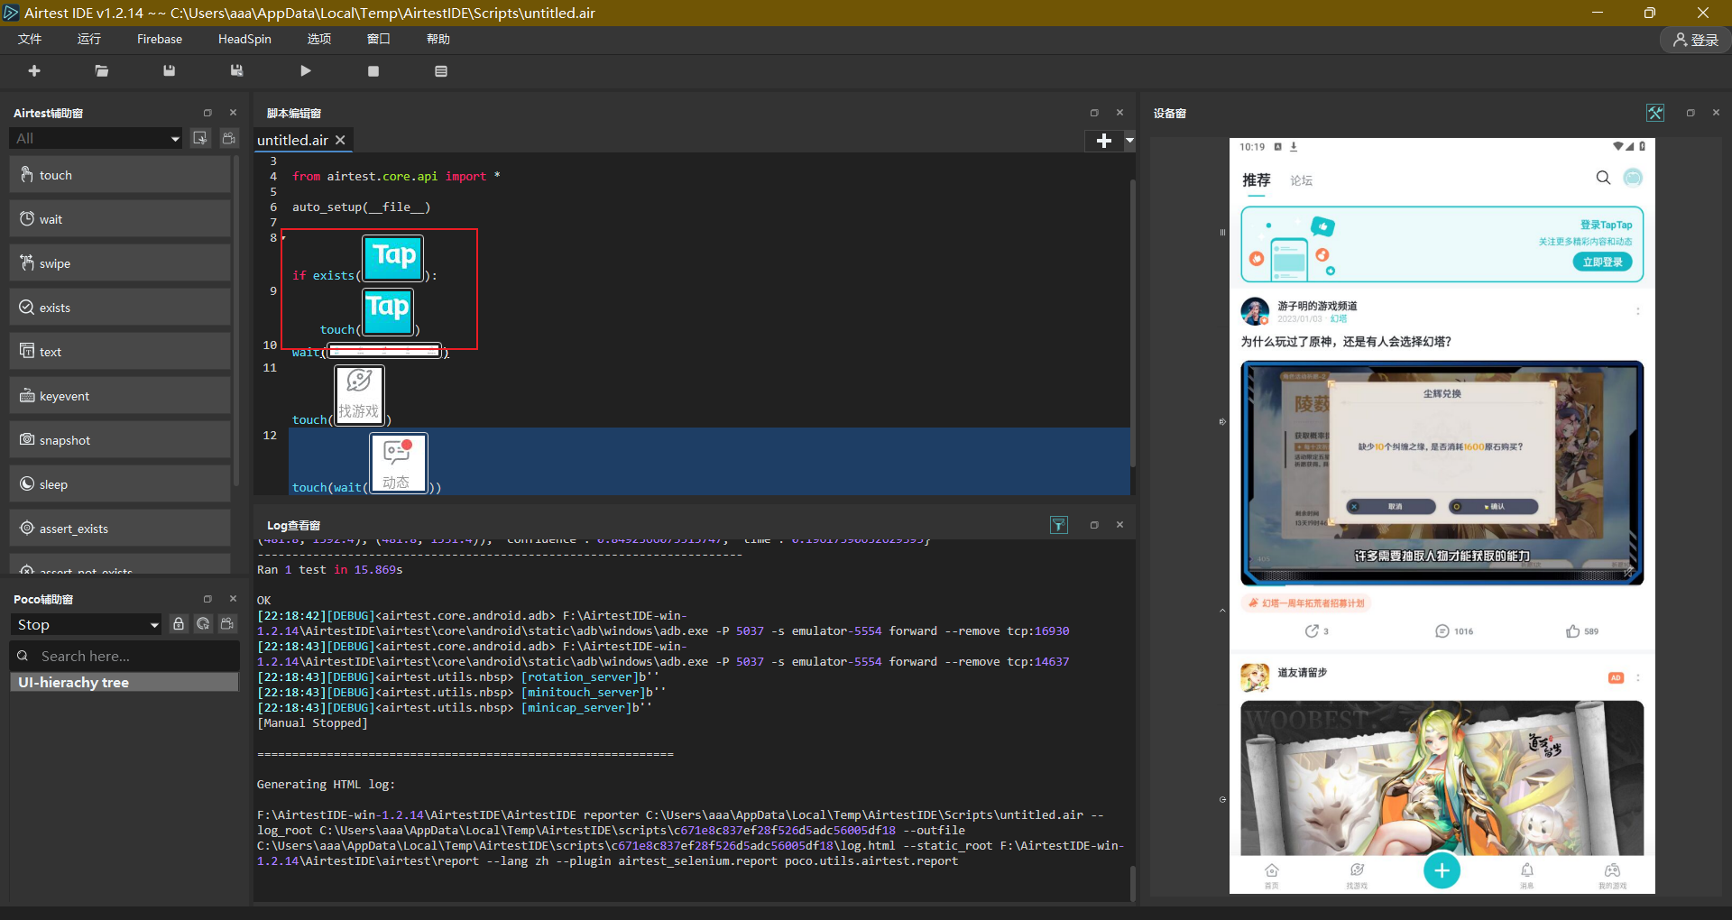This screenshot has width=1732, height=920.
Task: Toggle the Poco lock icon
Action: [179, 624]
